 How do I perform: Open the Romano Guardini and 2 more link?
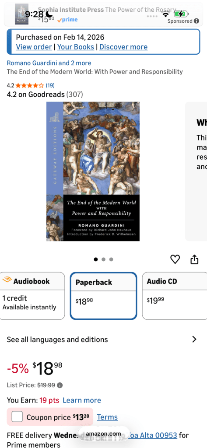pos(49,63)
